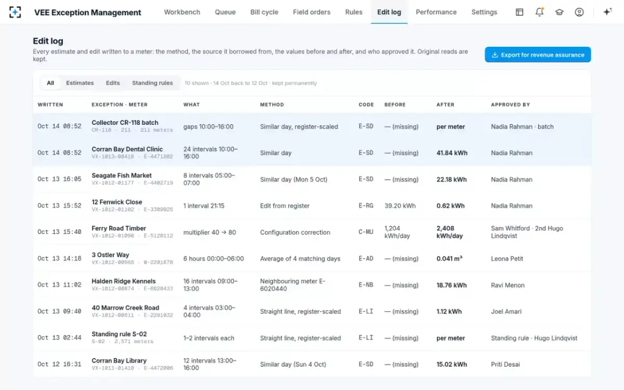
Task: Go to the Queue tab
Action: point(225,12)
